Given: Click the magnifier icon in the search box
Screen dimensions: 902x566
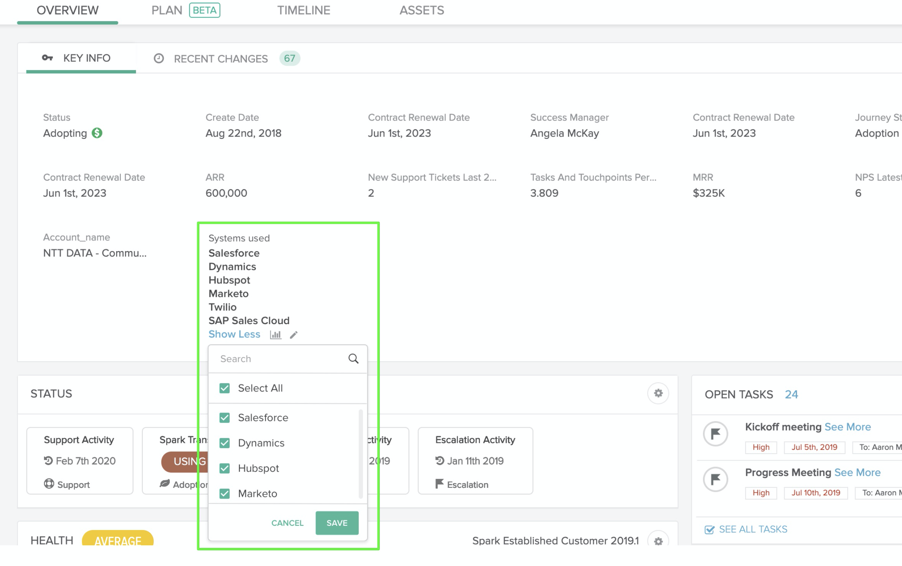Looking at the screenshot, I should [353, 359].
